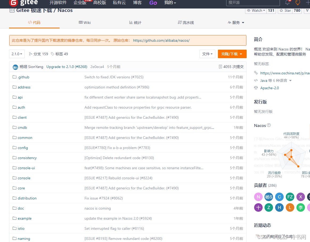
Task: Open the 'Set interrupted flag to caller (#8116)' commit
Action: pos(114,228)
